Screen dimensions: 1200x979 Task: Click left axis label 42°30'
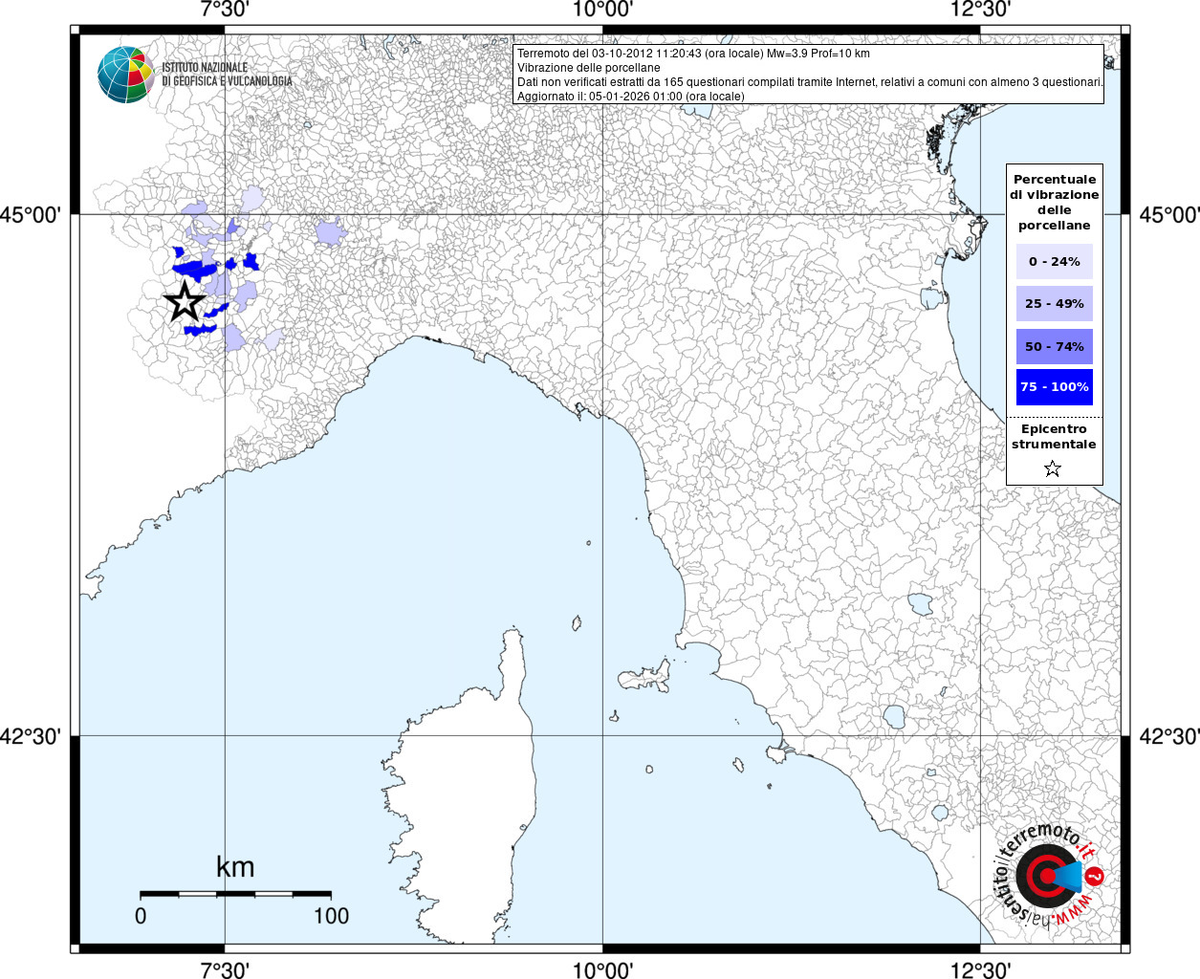[31, 736]
